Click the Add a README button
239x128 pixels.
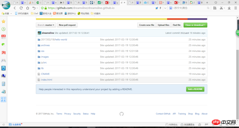point(195,89)
